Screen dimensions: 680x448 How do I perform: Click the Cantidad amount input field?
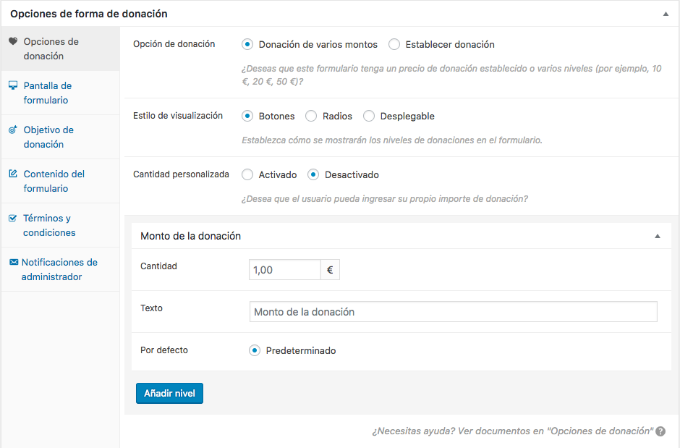click(x=284, y=270)
